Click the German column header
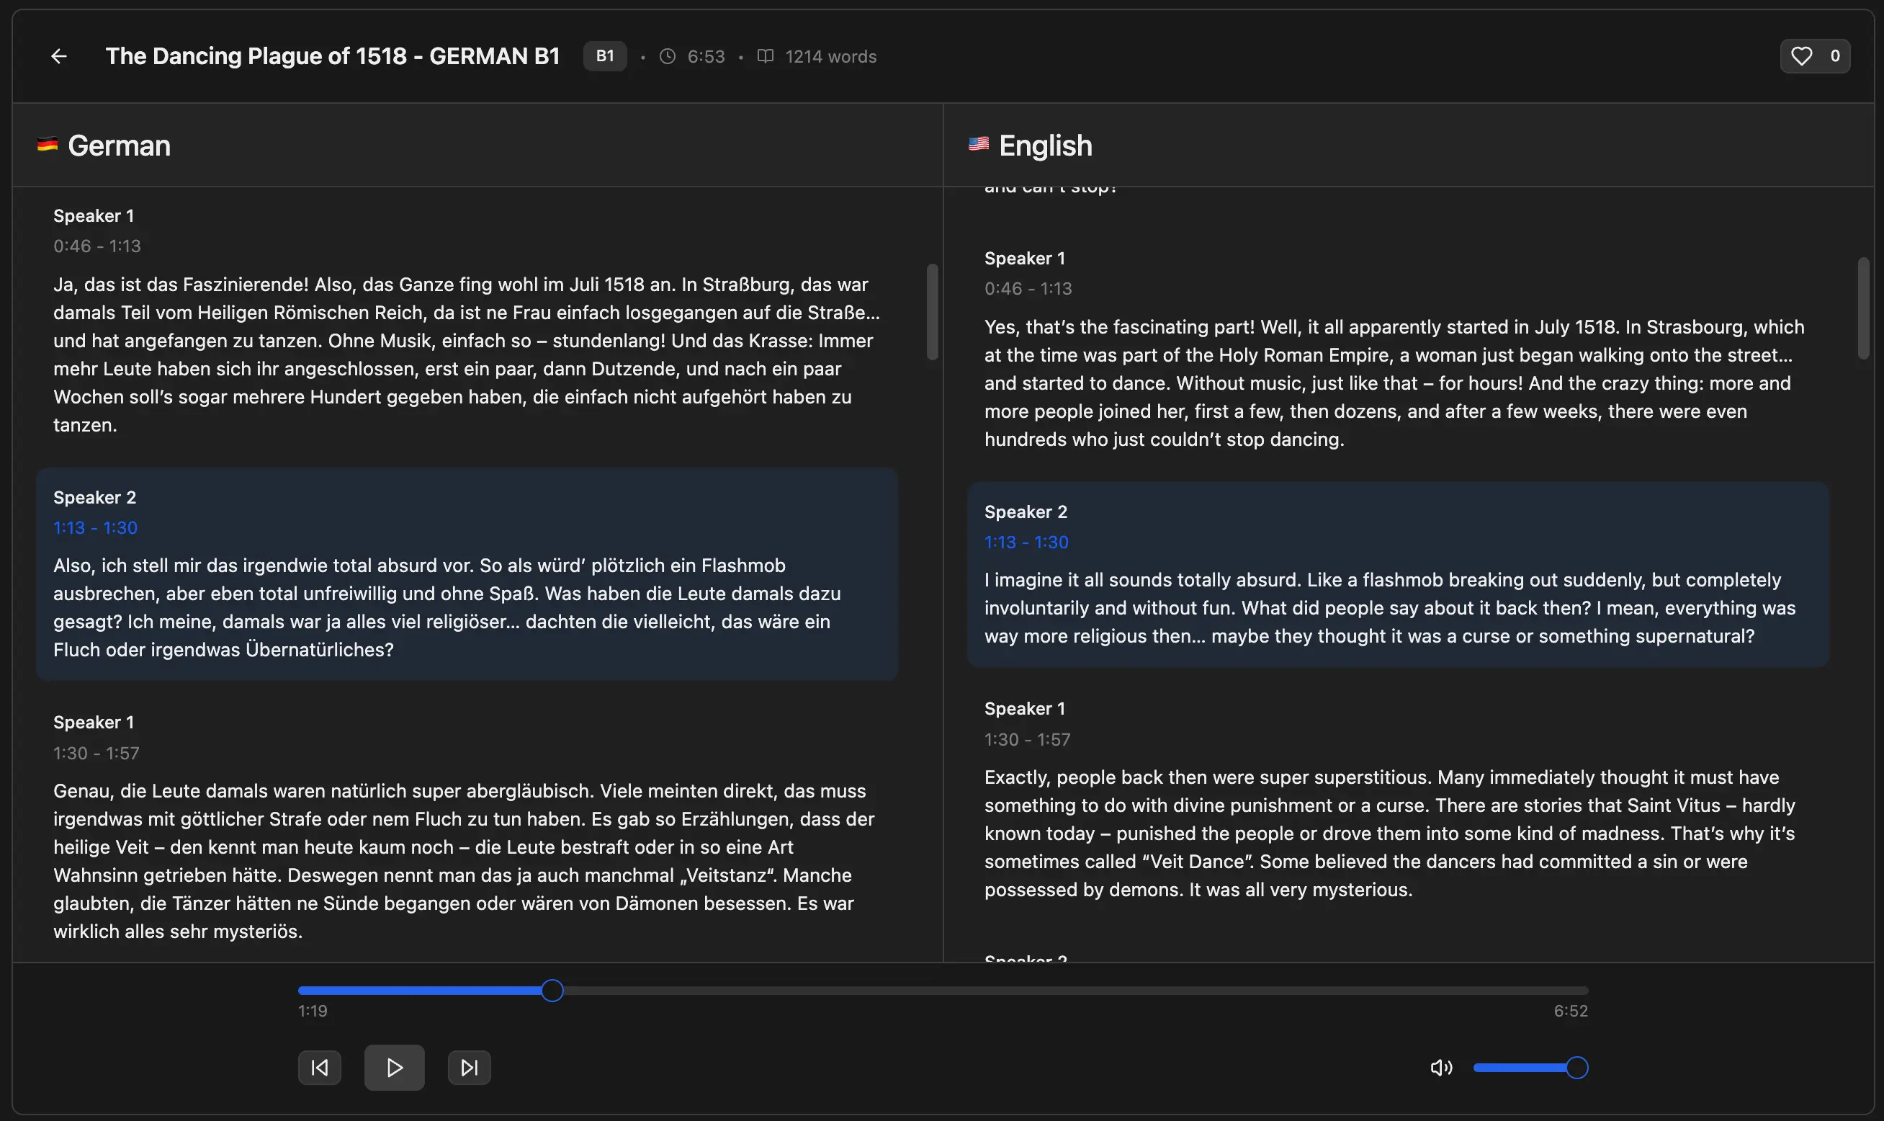The image size is (1884, 1121). 120,145
